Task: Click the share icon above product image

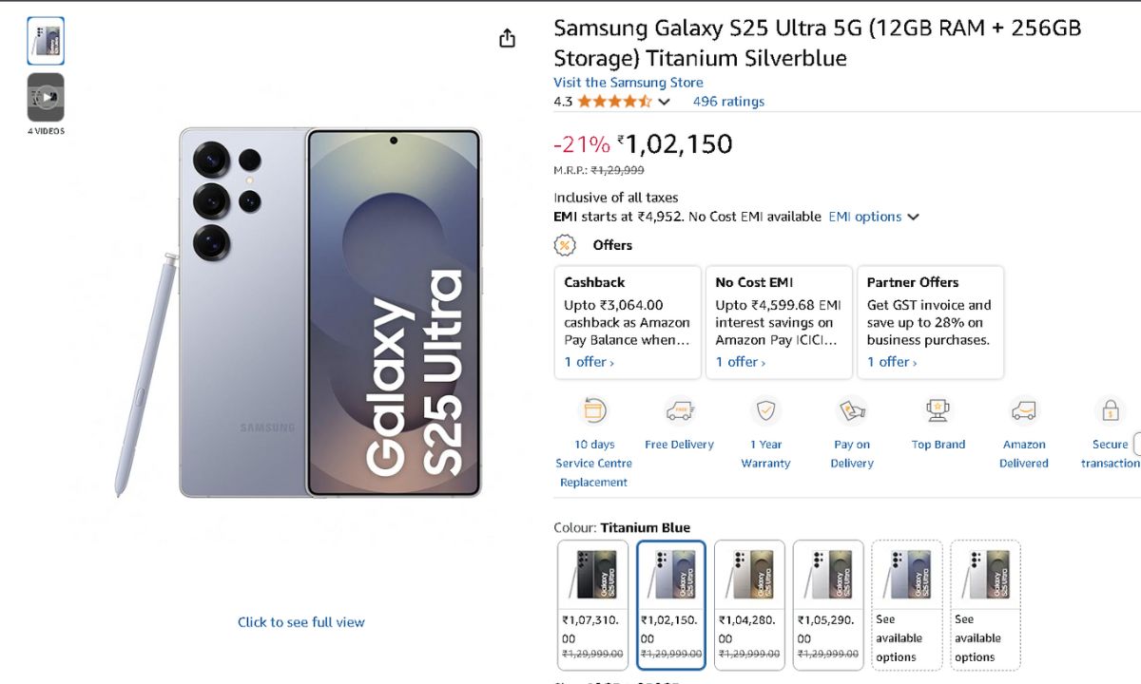Action: (507, 38)
